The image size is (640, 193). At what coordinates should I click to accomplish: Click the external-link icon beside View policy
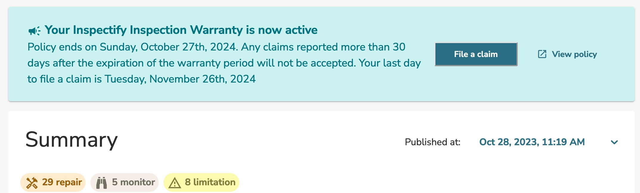[x=542, y=54]
